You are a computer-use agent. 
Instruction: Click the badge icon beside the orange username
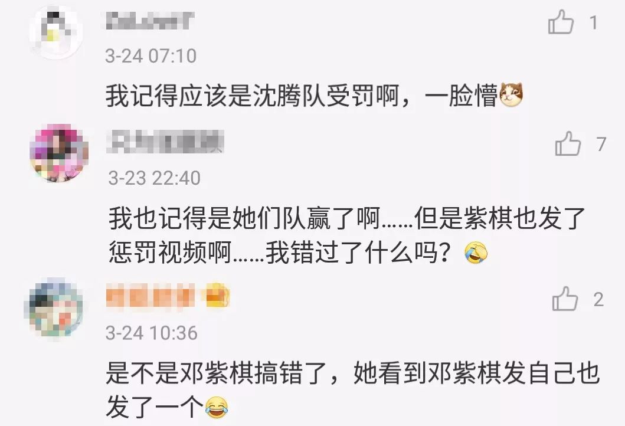click(217, 295)
